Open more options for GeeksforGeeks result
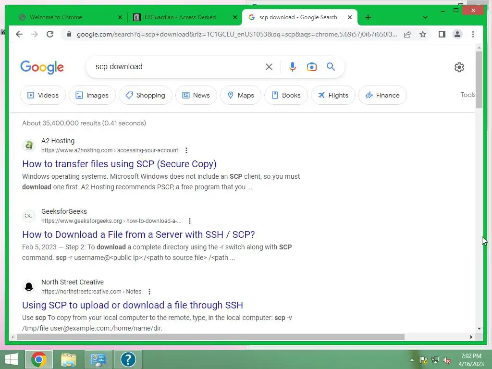 pos(189,221)
